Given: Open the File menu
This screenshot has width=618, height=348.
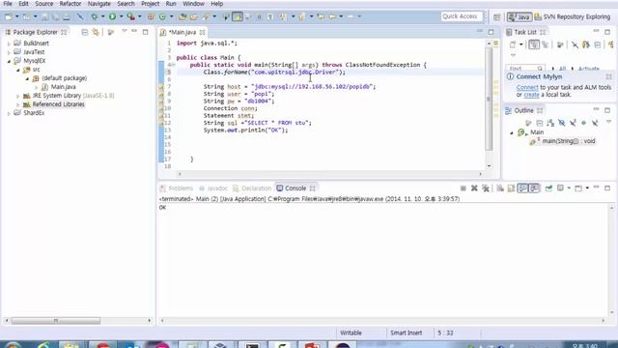Looking at the screenshot, I should [x=8, y=4].
